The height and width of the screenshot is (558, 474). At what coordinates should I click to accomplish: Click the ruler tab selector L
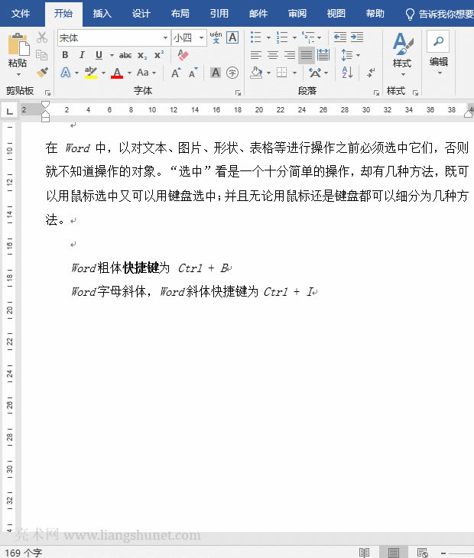click(10, 110)
